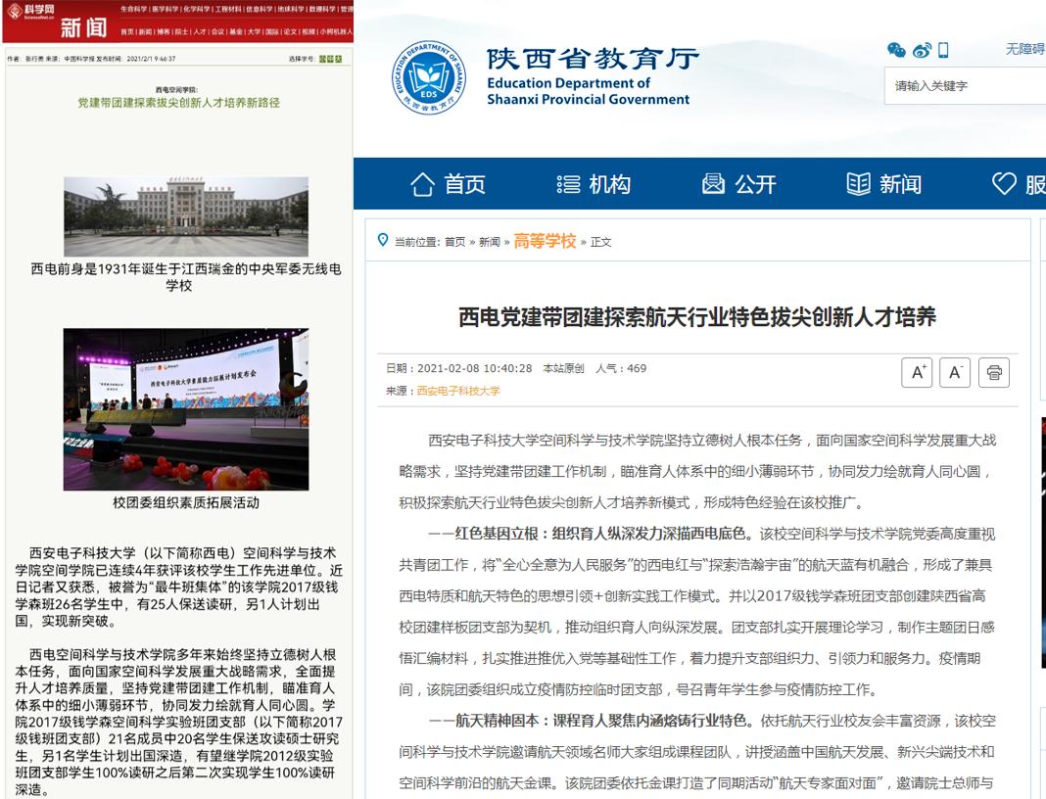Viewport: 1046px width, 799px height.
Task: Select 生命科学 in ScienceNet top bar
Action: [x=133, y=8]
